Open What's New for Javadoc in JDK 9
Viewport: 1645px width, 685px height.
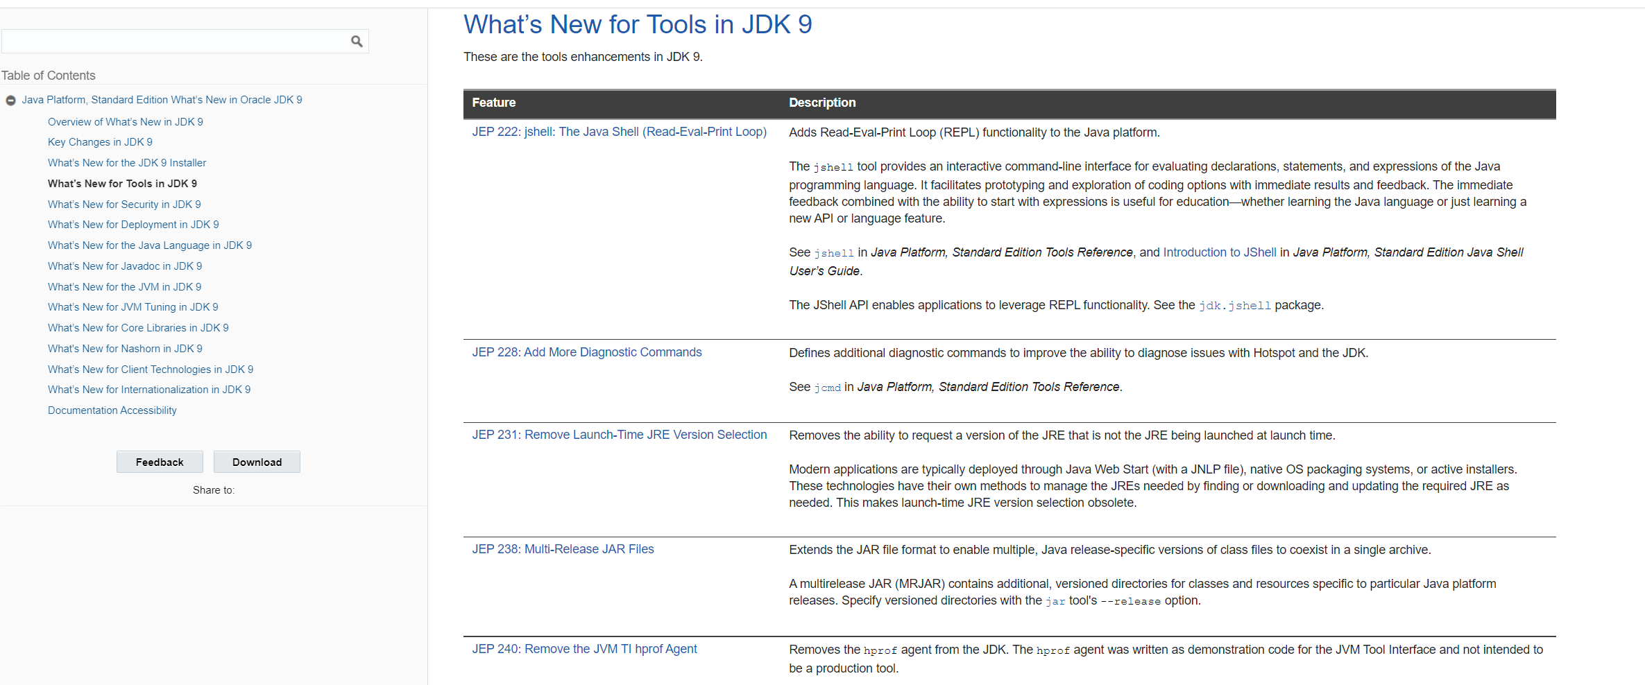[x=125, y=266]
